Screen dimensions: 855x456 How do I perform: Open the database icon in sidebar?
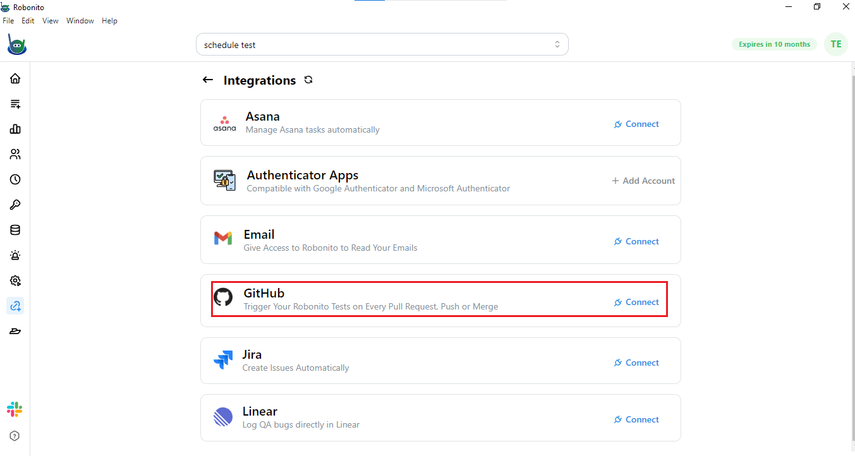click(x=15, y=230)
